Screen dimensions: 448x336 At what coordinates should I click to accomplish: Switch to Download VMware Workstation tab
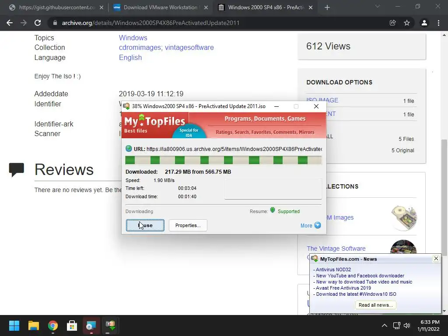[x=160, y=8]
